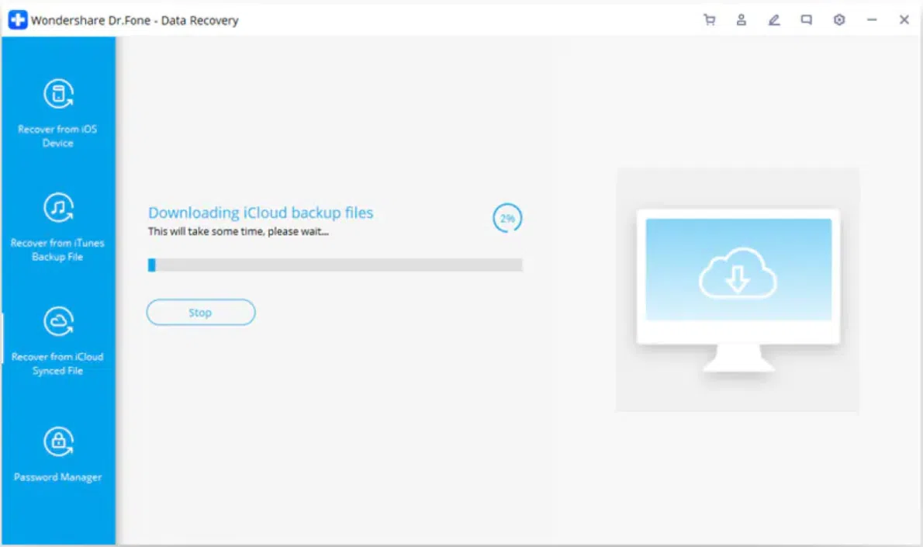Image resolution: width=923 pixels, height=547 pixels.
Task: Open the hexagon settings icon
Action: [839, 20]
